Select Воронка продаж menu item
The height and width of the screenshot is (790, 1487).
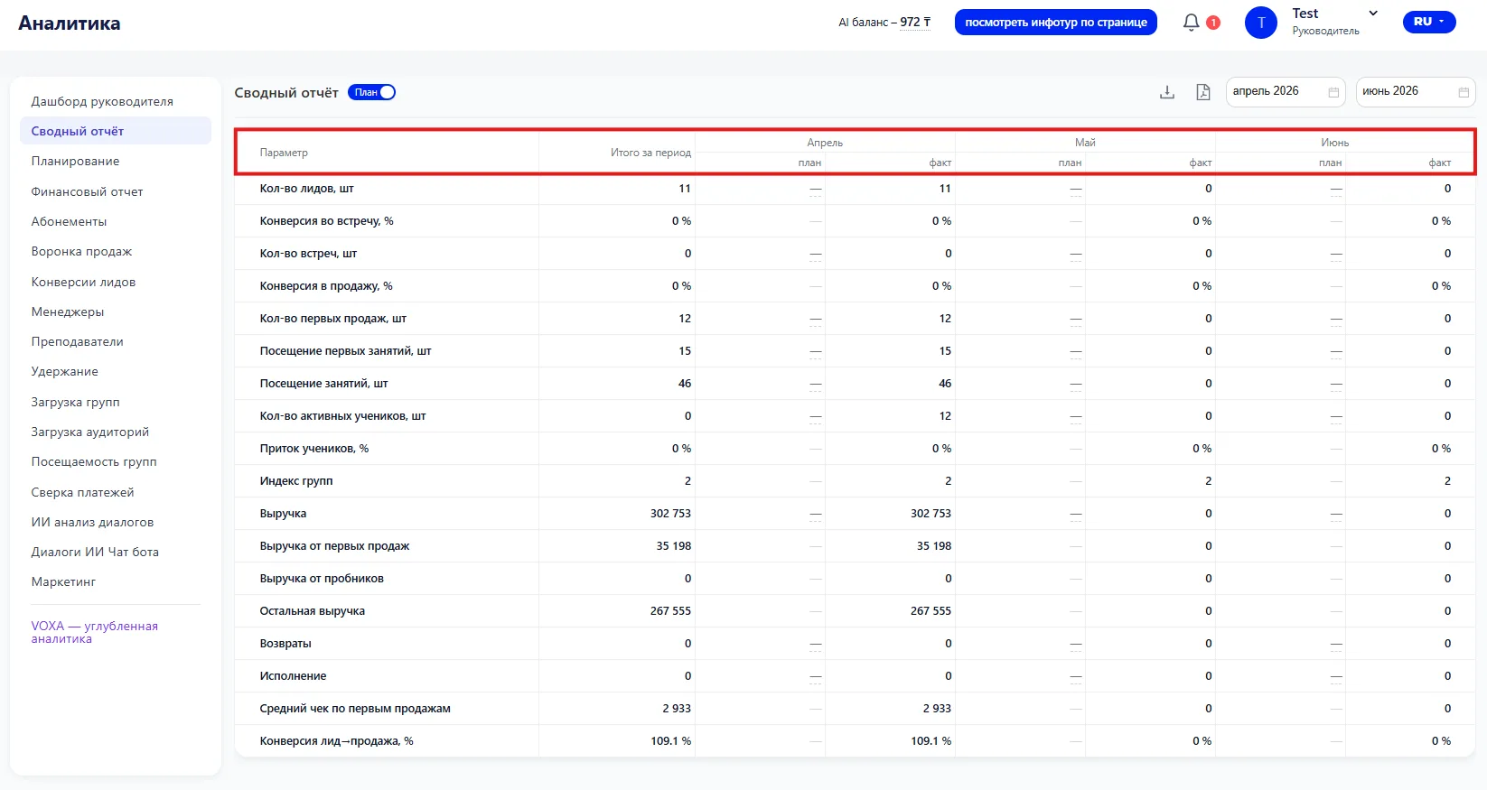pos(81,251)
